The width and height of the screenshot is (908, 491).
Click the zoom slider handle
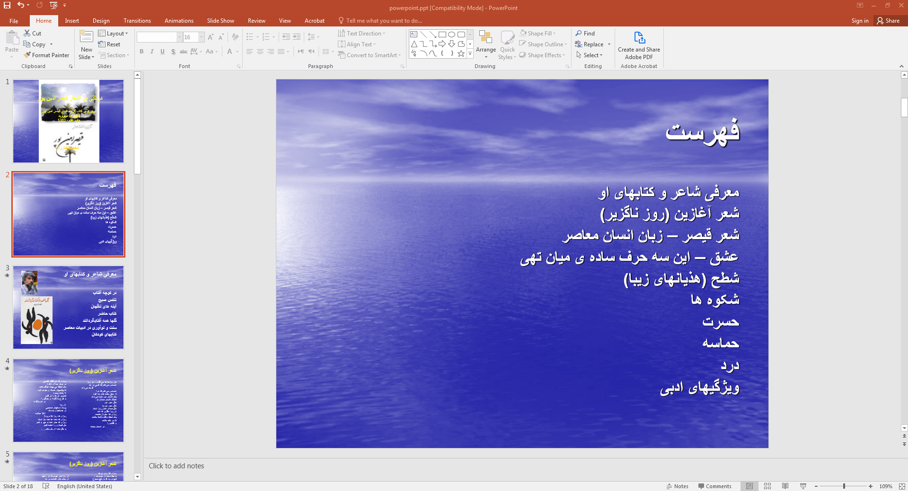click(844, 486)
